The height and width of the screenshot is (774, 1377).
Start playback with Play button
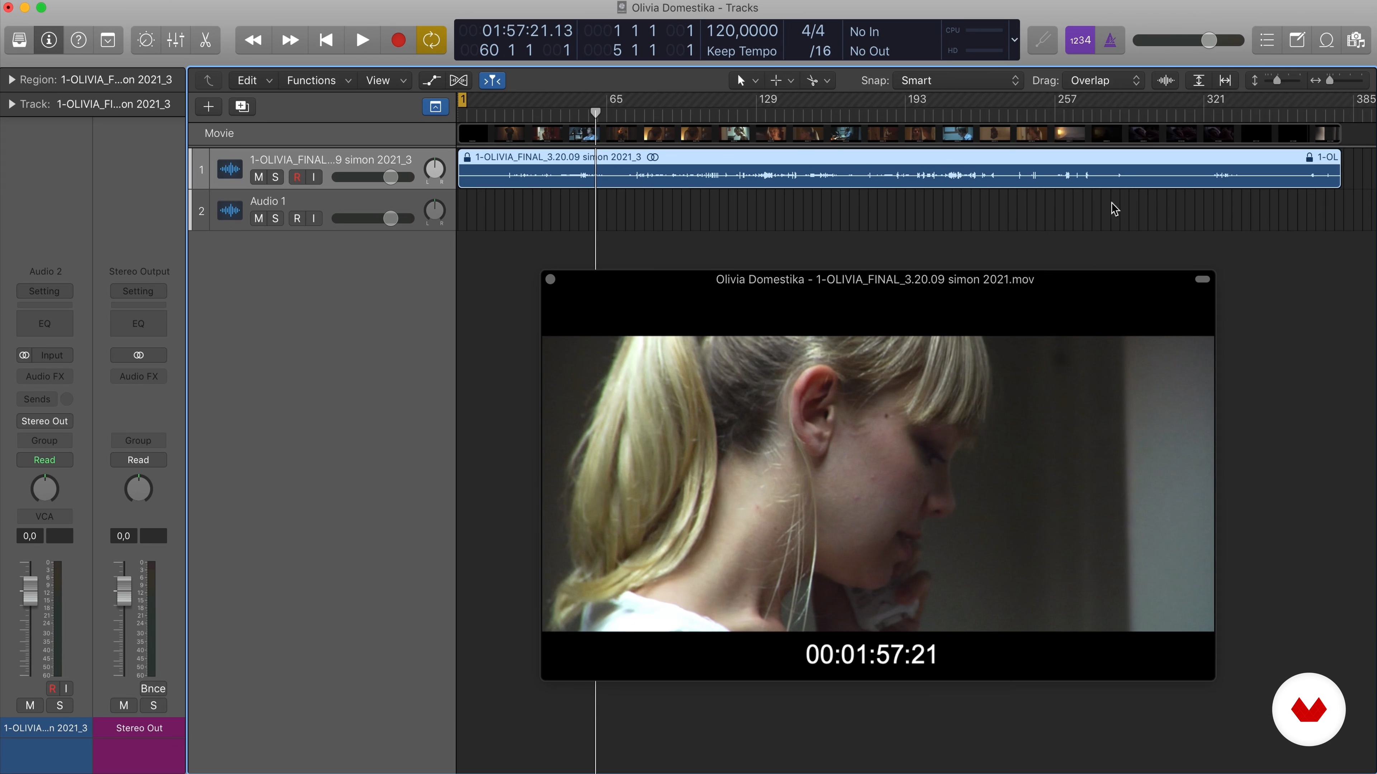pos(362,40)
